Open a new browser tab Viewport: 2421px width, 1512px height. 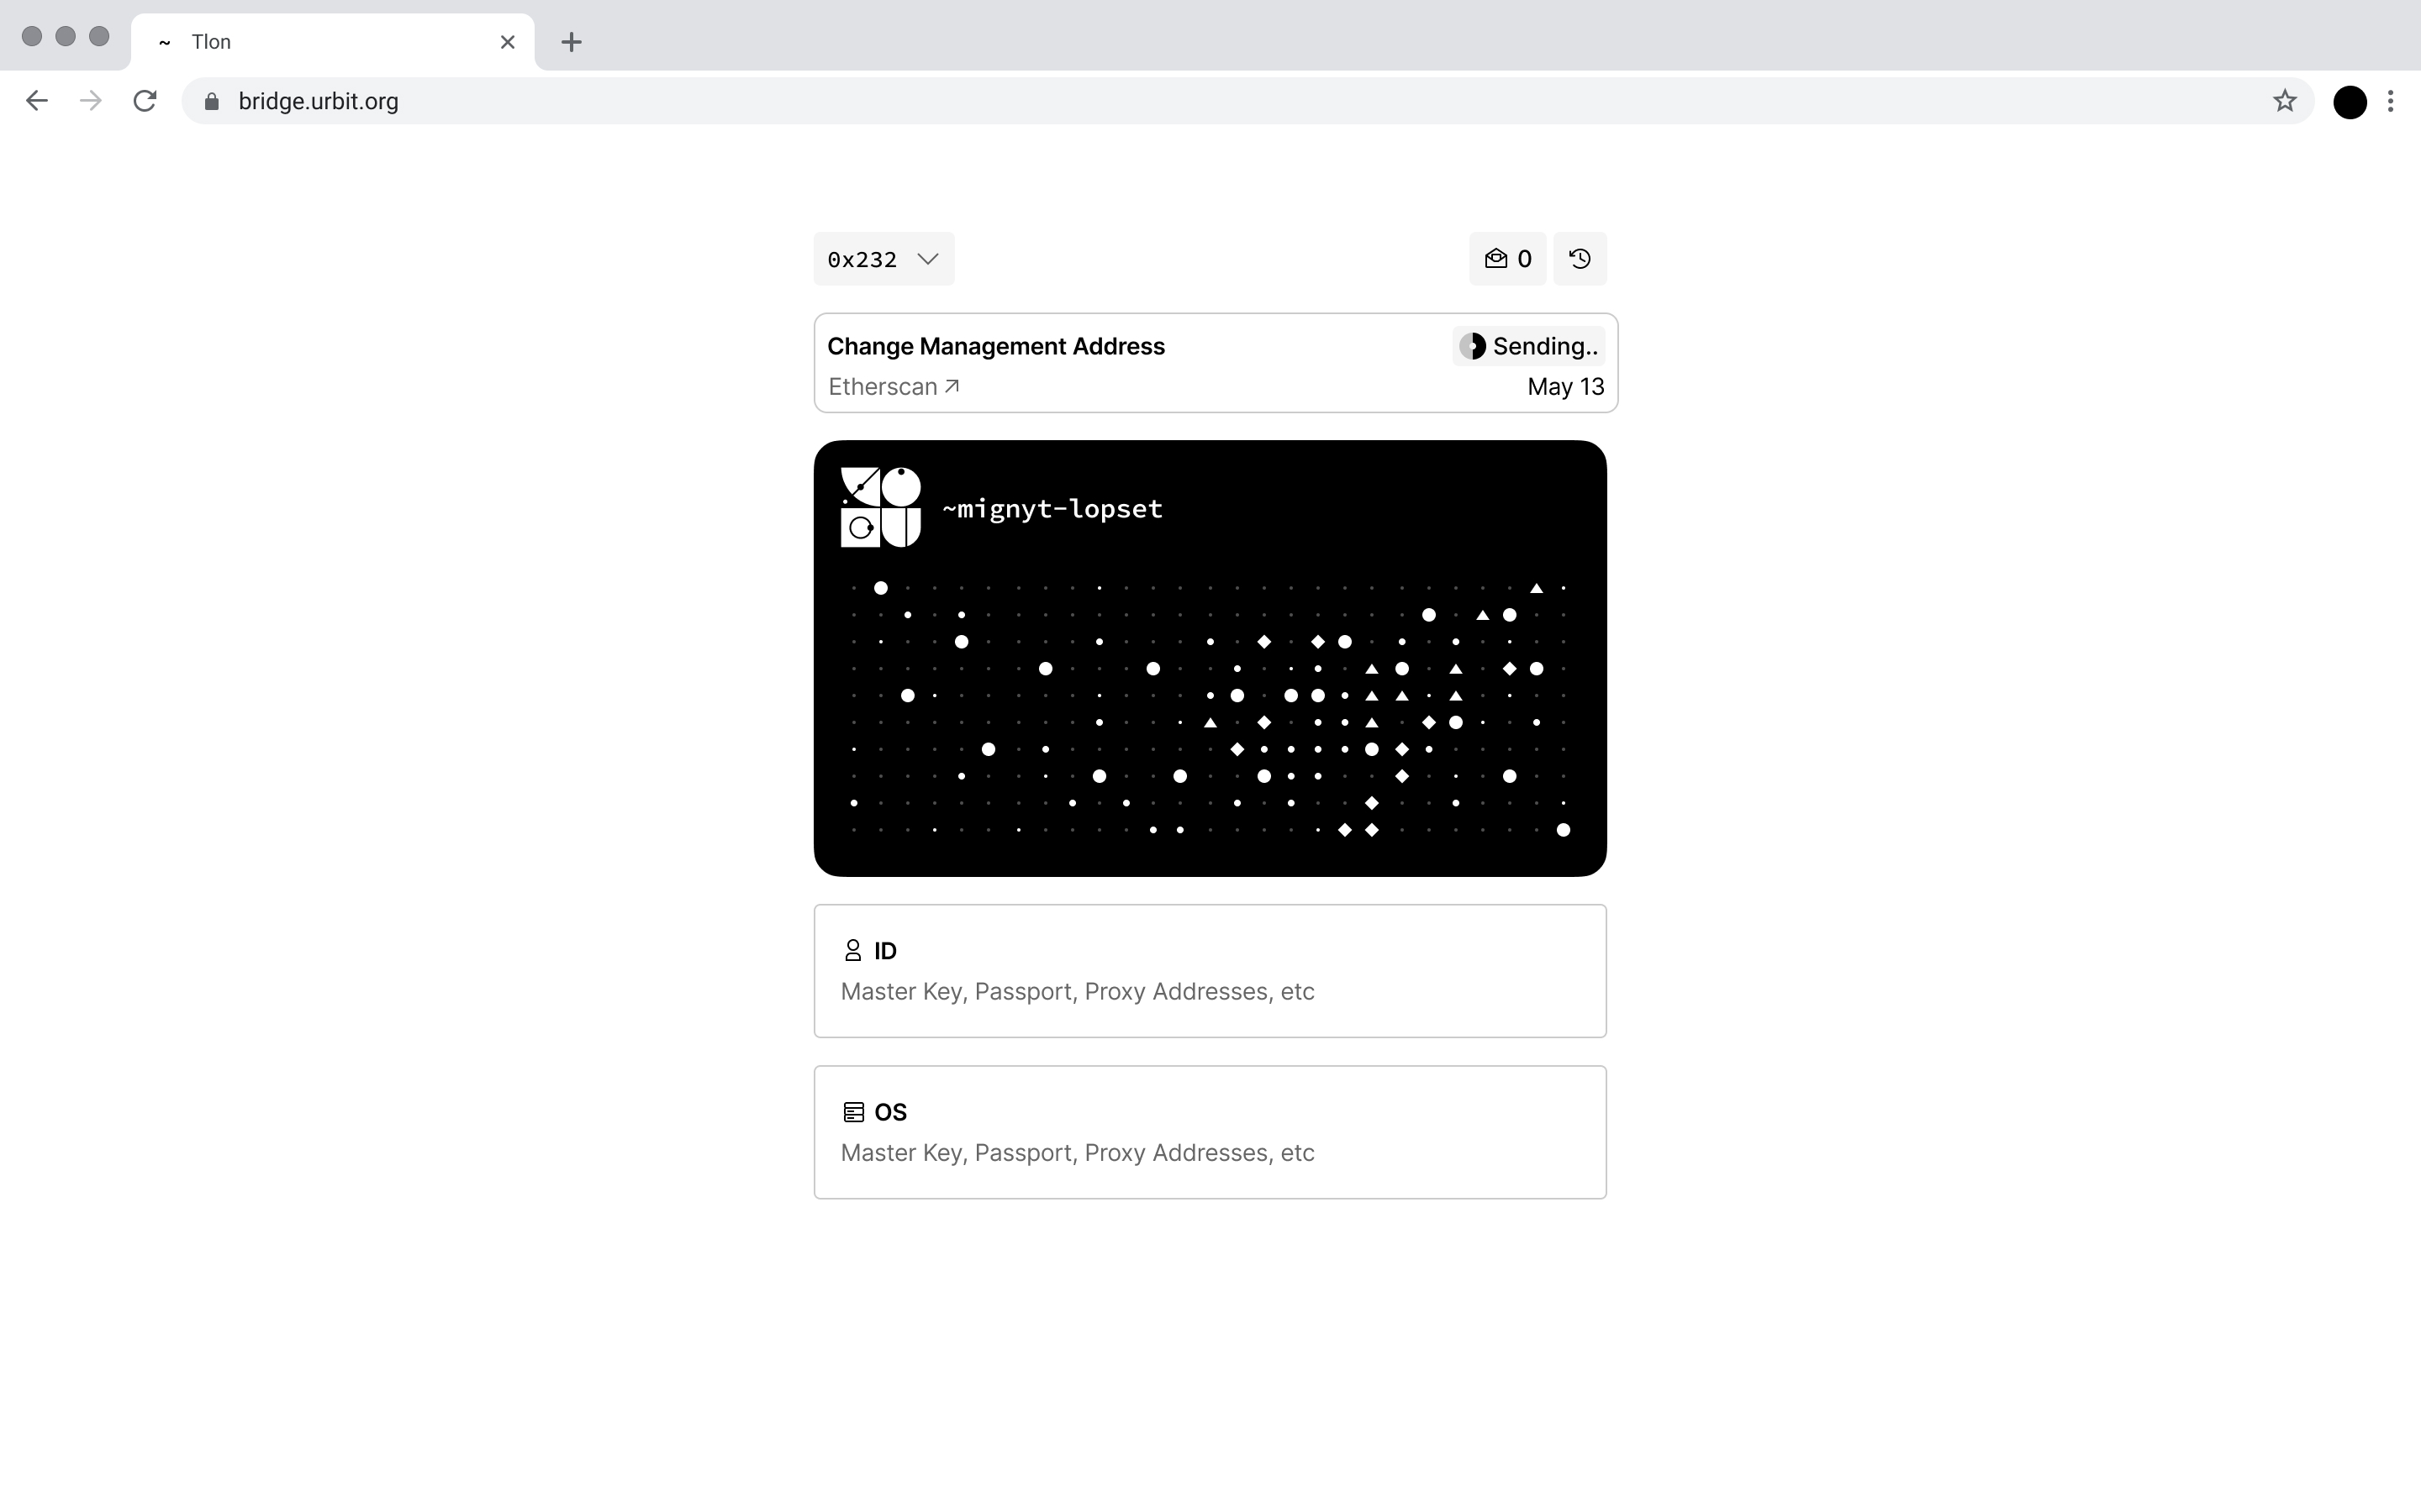pos(570,41)
